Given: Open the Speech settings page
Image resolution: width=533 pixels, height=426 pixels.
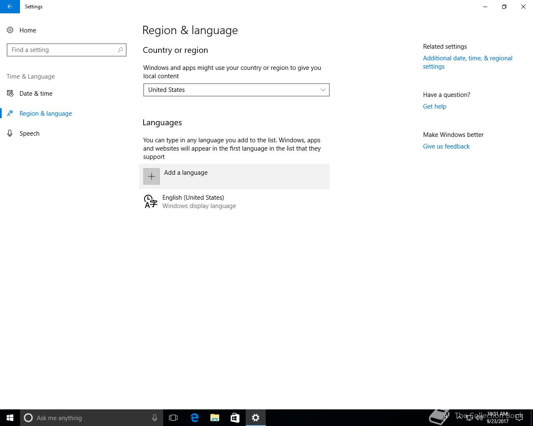Looking at the screenshot, I should (30, 134).
